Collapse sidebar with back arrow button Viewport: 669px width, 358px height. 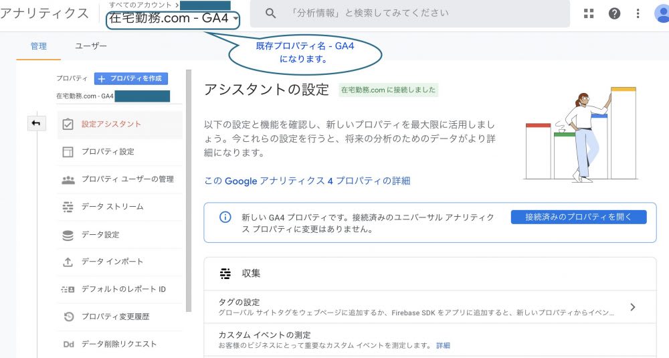pos(36,123)
